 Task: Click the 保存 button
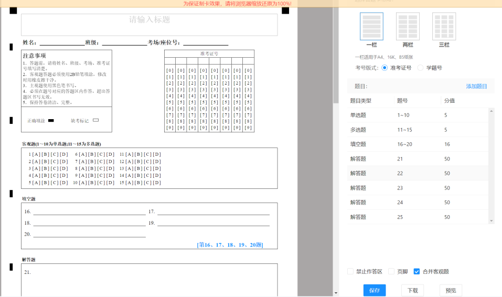(x=374, y=290)
